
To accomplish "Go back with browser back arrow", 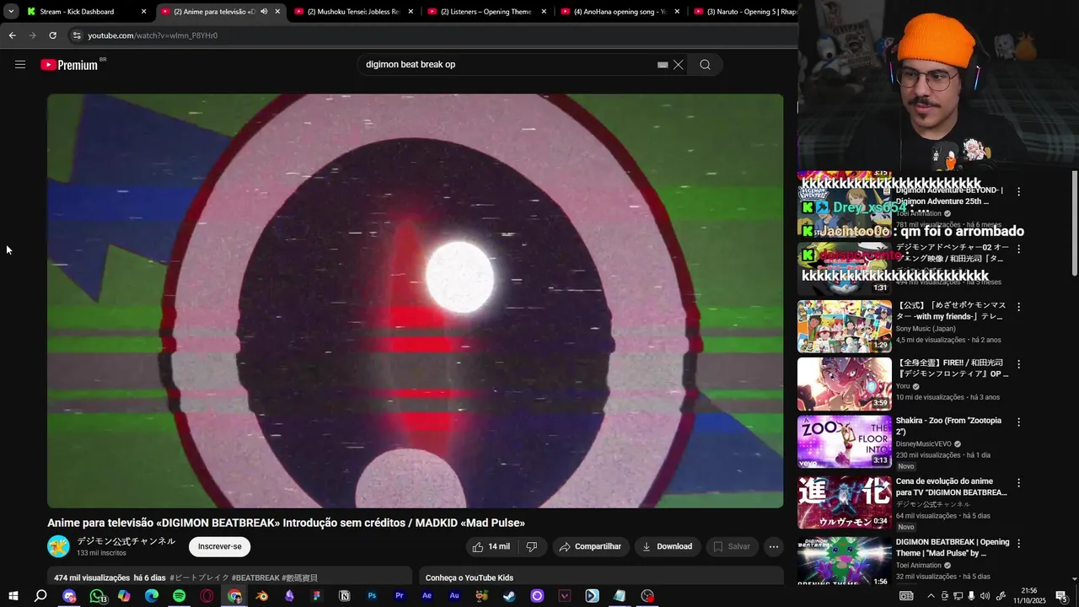I will click(12, 35).
